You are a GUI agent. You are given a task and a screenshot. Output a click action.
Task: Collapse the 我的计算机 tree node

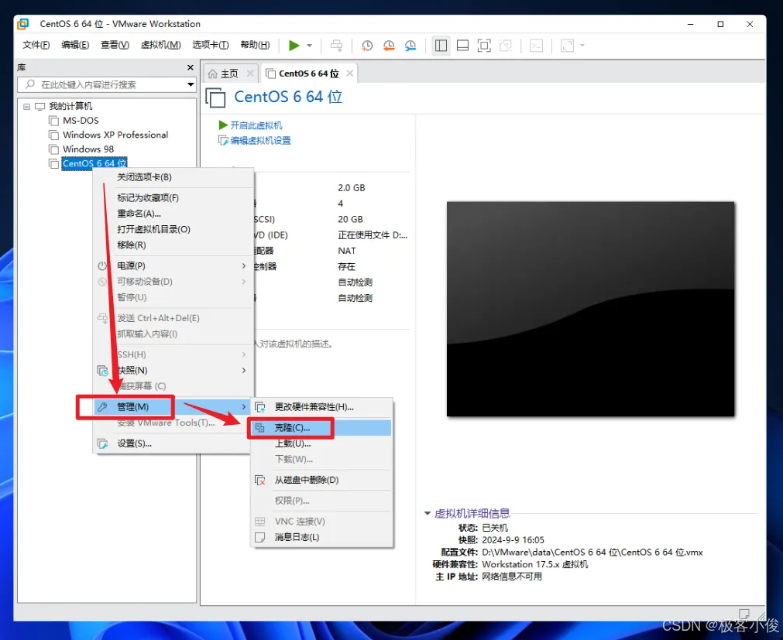(x=27, y=106)
